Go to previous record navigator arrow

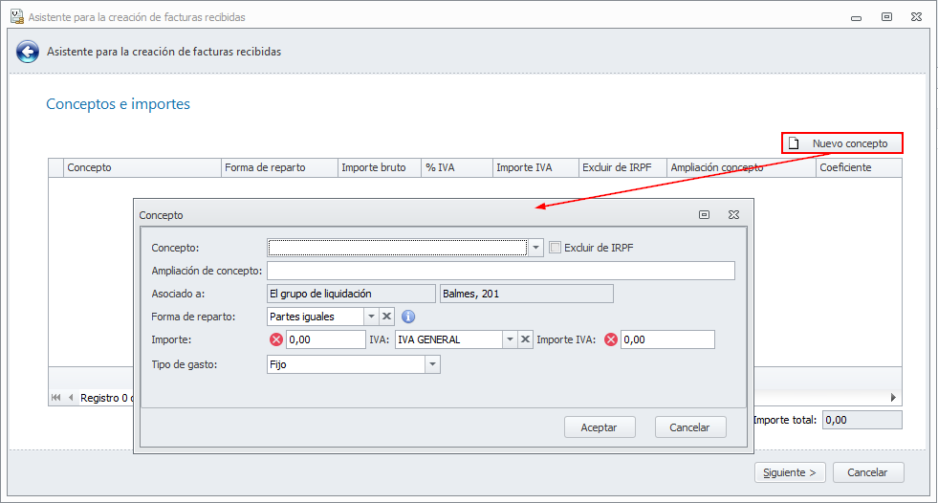tap(71, 398)
